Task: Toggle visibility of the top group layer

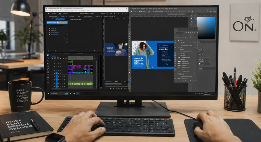Action: click(175, 40)
